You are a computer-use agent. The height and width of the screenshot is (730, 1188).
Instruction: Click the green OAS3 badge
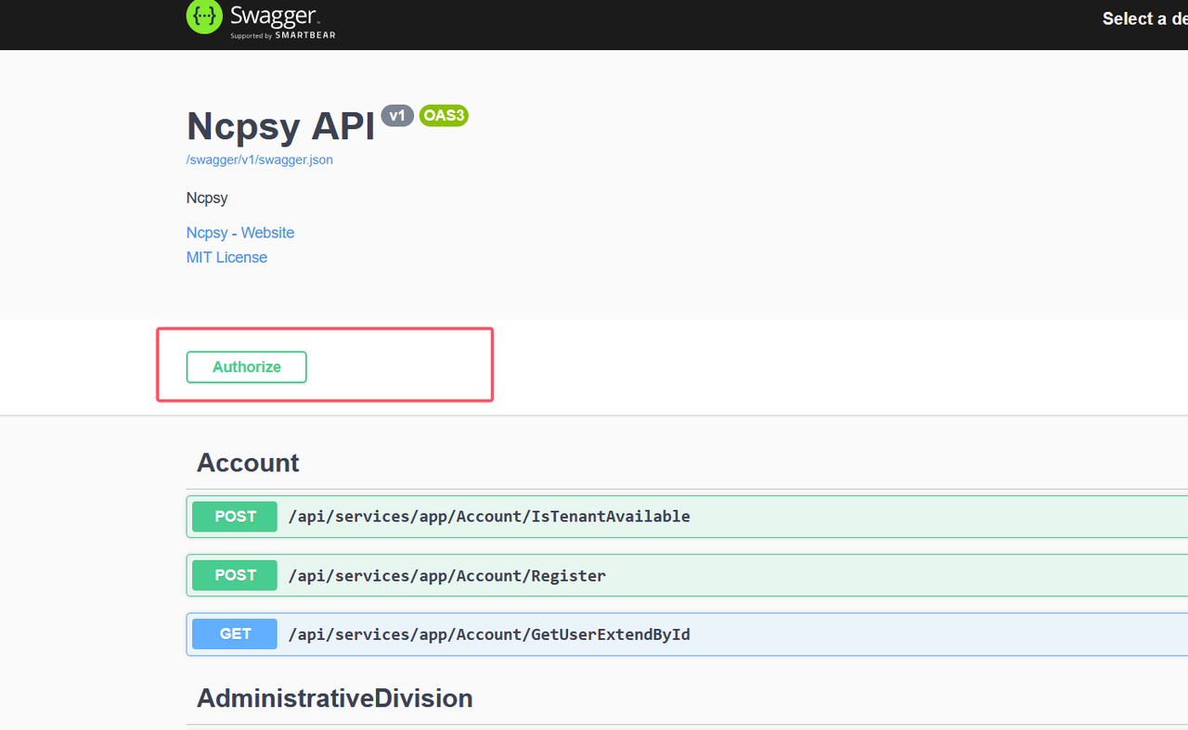[x=444, y=116]
